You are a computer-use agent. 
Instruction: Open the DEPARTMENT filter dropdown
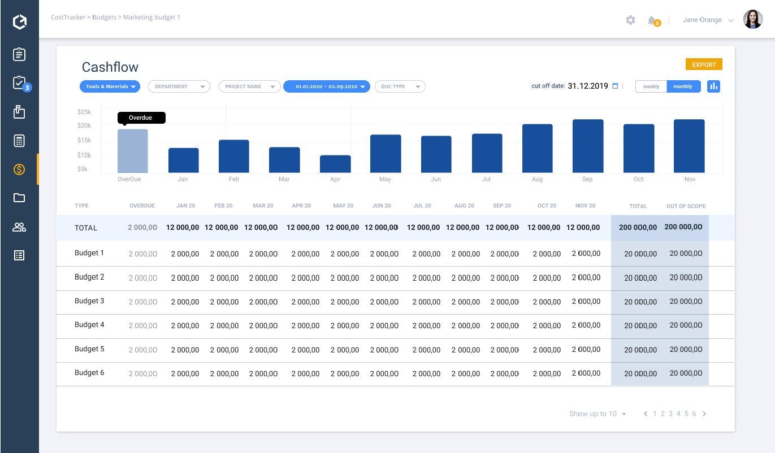coord(179,86)
